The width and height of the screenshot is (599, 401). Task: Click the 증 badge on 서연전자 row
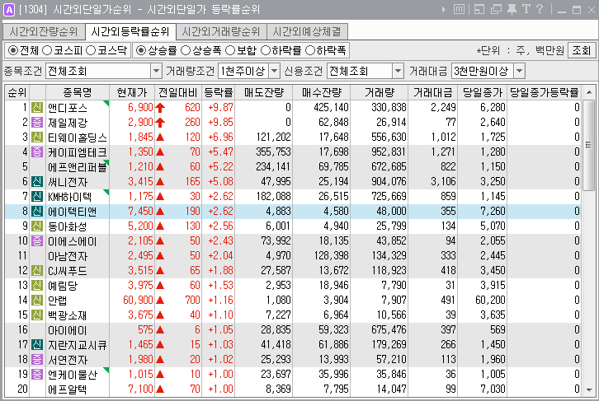tap(37, 360)
